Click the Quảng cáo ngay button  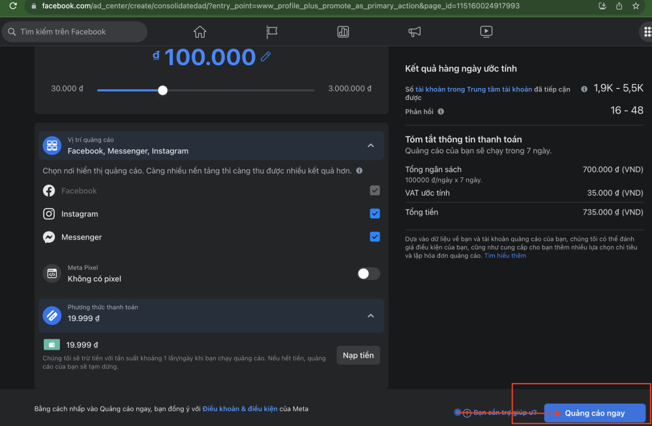tap(595, 413)
